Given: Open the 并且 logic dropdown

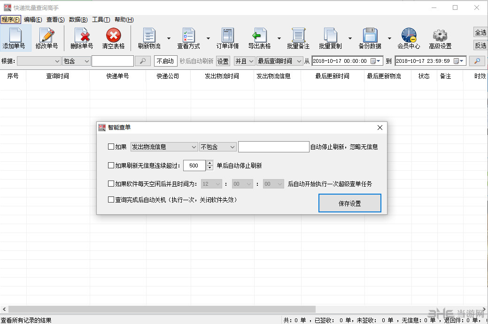Looking at the screenshot, I should (x=245, y=61).
